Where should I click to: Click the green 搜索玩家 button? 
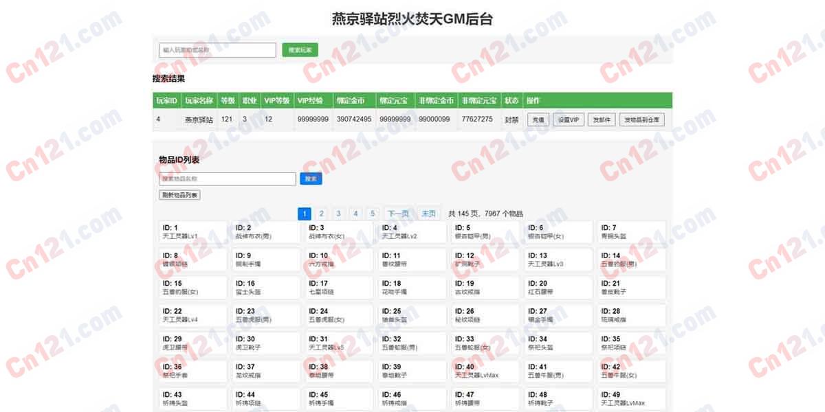point(300,50)
